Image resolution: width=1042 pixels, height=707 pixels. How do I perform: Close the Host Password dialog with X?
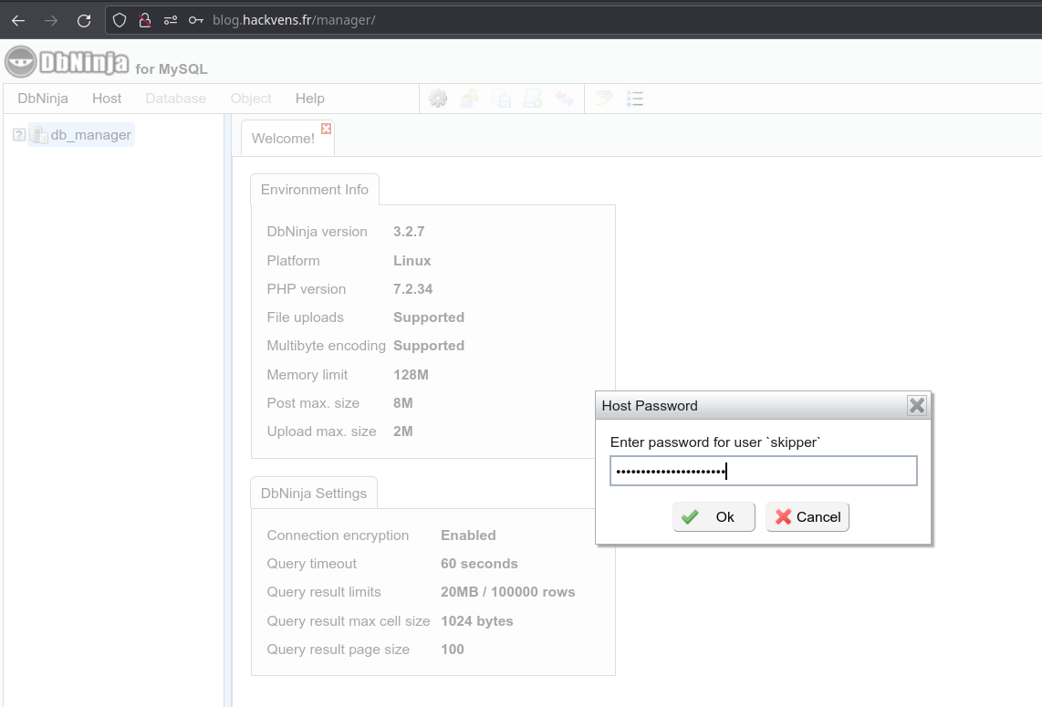(x=917, y=406)
